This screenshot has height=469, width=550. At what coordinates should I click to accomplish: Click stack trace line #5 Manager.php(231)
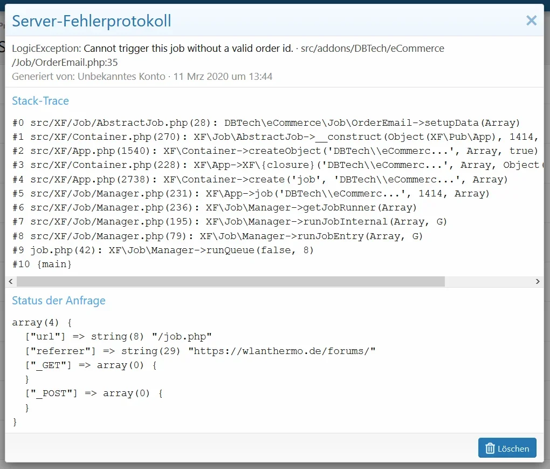click(x=251, y=193)
